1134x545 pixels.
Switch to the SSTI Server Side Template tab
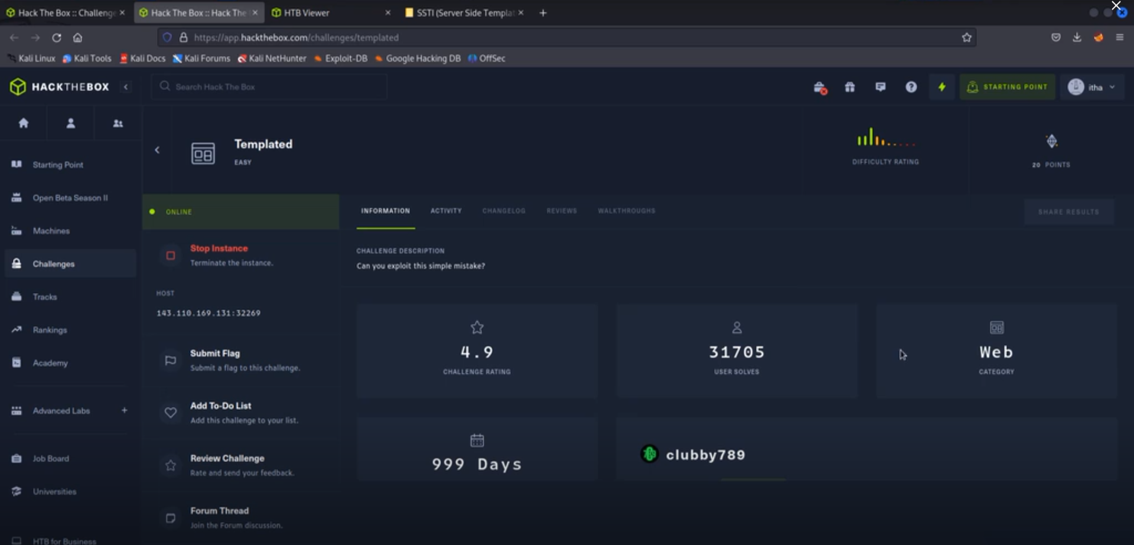coord(464,12)
